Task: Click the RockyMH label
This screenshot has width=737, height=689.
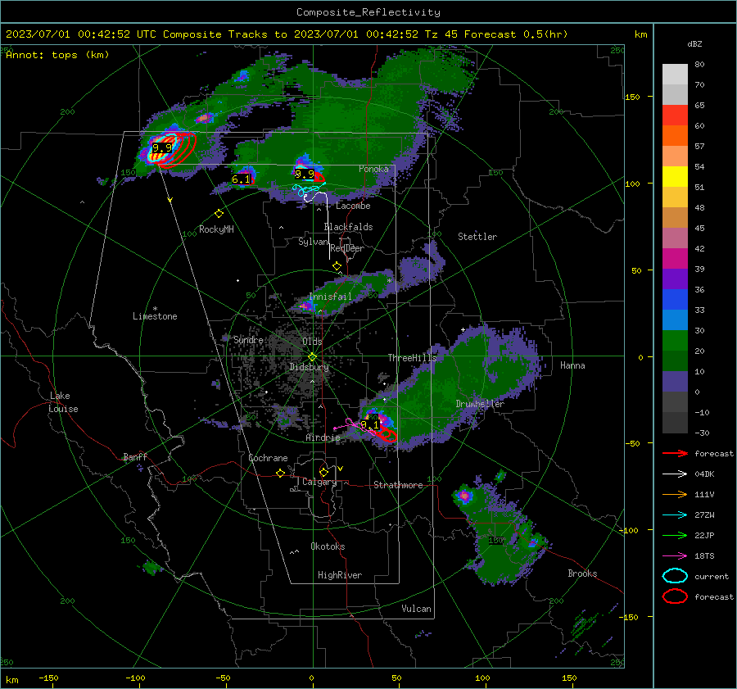Action: (x=216, y=229)
